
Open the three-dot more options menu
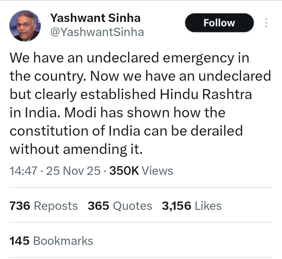(266, 23)
